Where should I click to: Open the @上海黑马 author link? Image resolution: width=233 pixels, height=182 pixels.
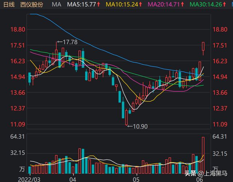(x=213, y=173)
